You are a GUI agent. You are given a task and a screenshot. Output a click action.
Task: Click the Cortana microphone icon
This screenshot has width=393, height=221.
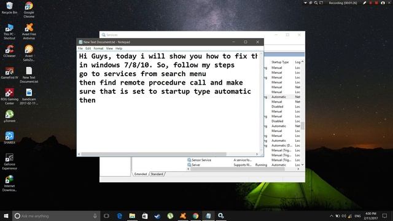click(95, 215)
